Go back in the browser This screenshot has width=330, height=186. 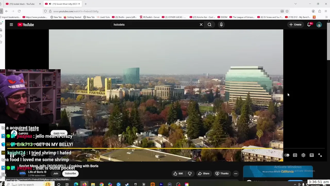(7, 11)
